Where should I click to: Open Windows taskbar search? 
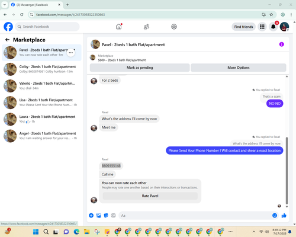click(46, 232)
